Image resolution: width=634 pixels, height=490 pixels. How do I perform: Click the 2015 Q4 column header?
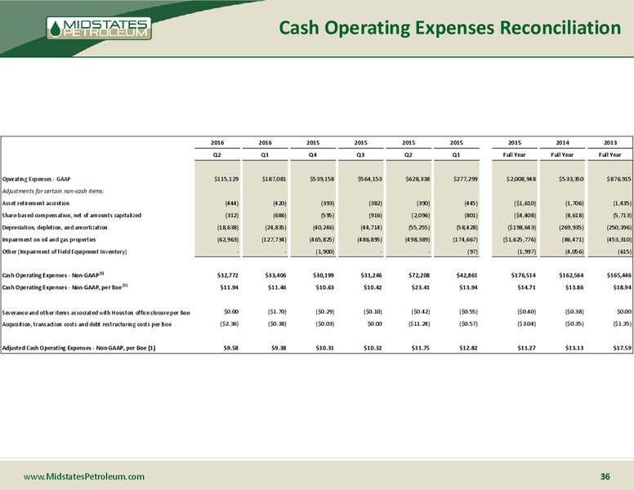tap(313, 149)
